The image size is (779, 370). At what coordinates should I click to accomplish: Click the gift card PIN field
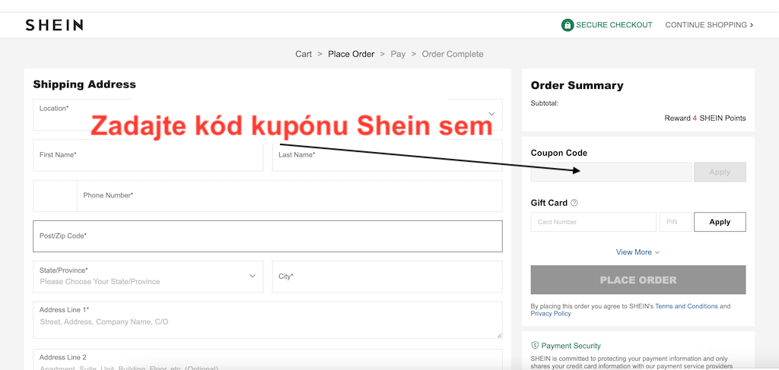coord(676,222)
